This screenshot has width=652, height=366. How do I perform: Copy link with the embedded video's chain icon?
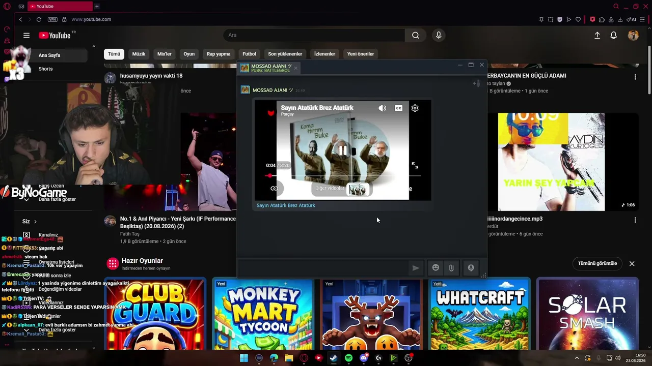[x=274, y=189]
